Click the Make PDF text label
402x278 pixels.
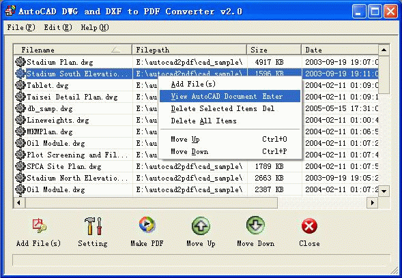[x=147, y=243]
